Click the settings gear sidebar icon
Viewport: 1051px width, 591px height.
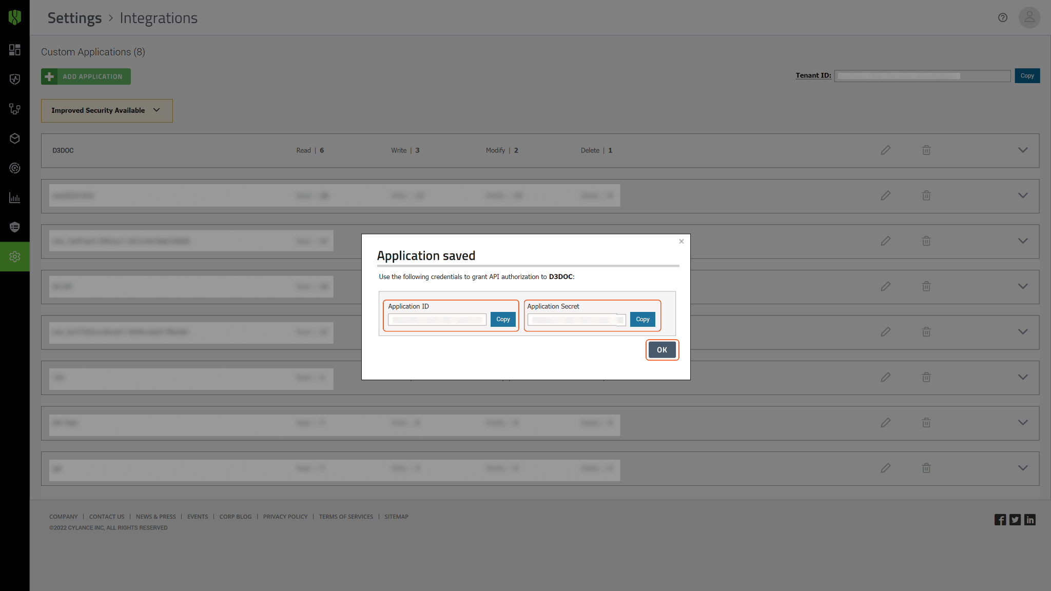tap(15, 257)
